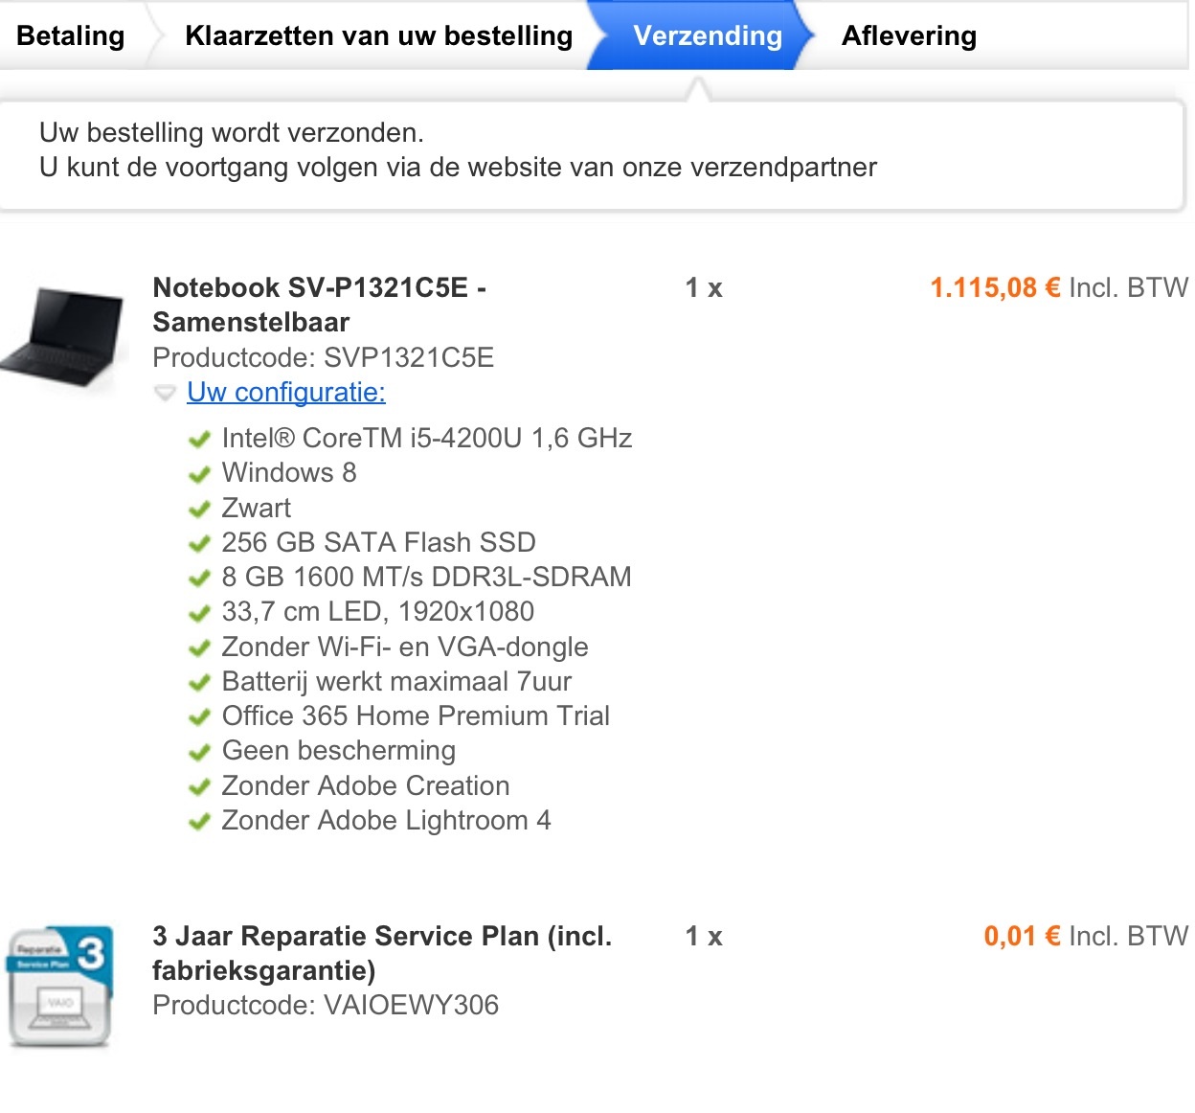This screenshot has height=1113, width=1195.
Task: Select the Verzending step tab
Action: pyautogui.click(x=708, y=35)
